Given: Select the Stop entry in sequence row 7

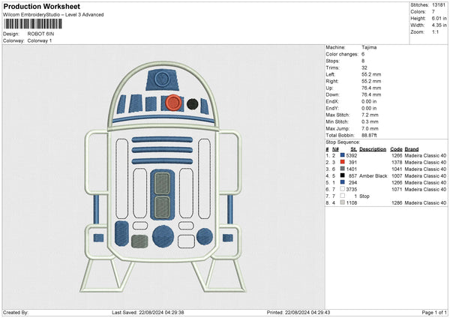Looking at the screenshot, I should pos(364,196).
